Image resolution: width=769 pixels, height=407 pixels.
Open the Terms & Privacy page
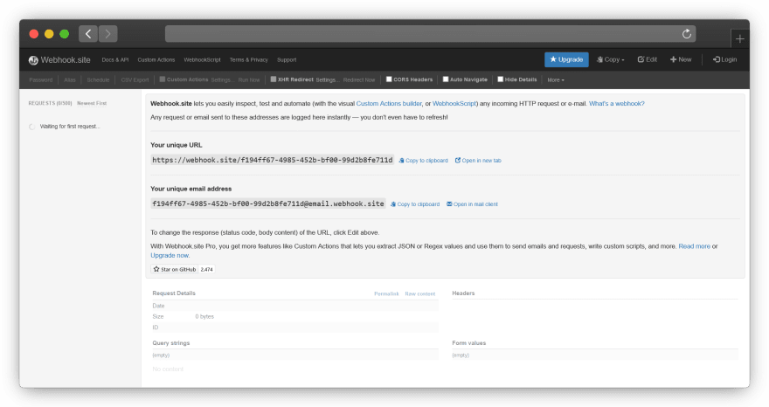249,59
